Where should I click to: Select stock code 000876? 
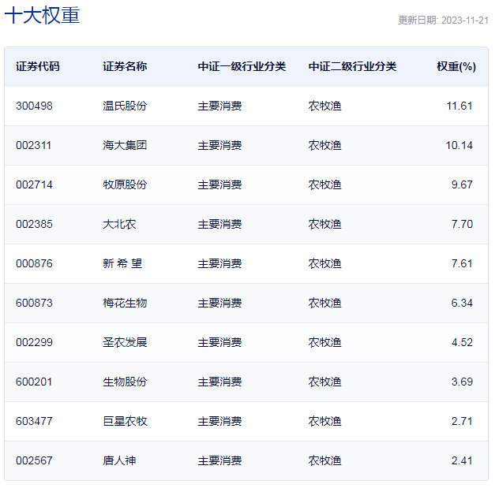(x=34, y=263)
